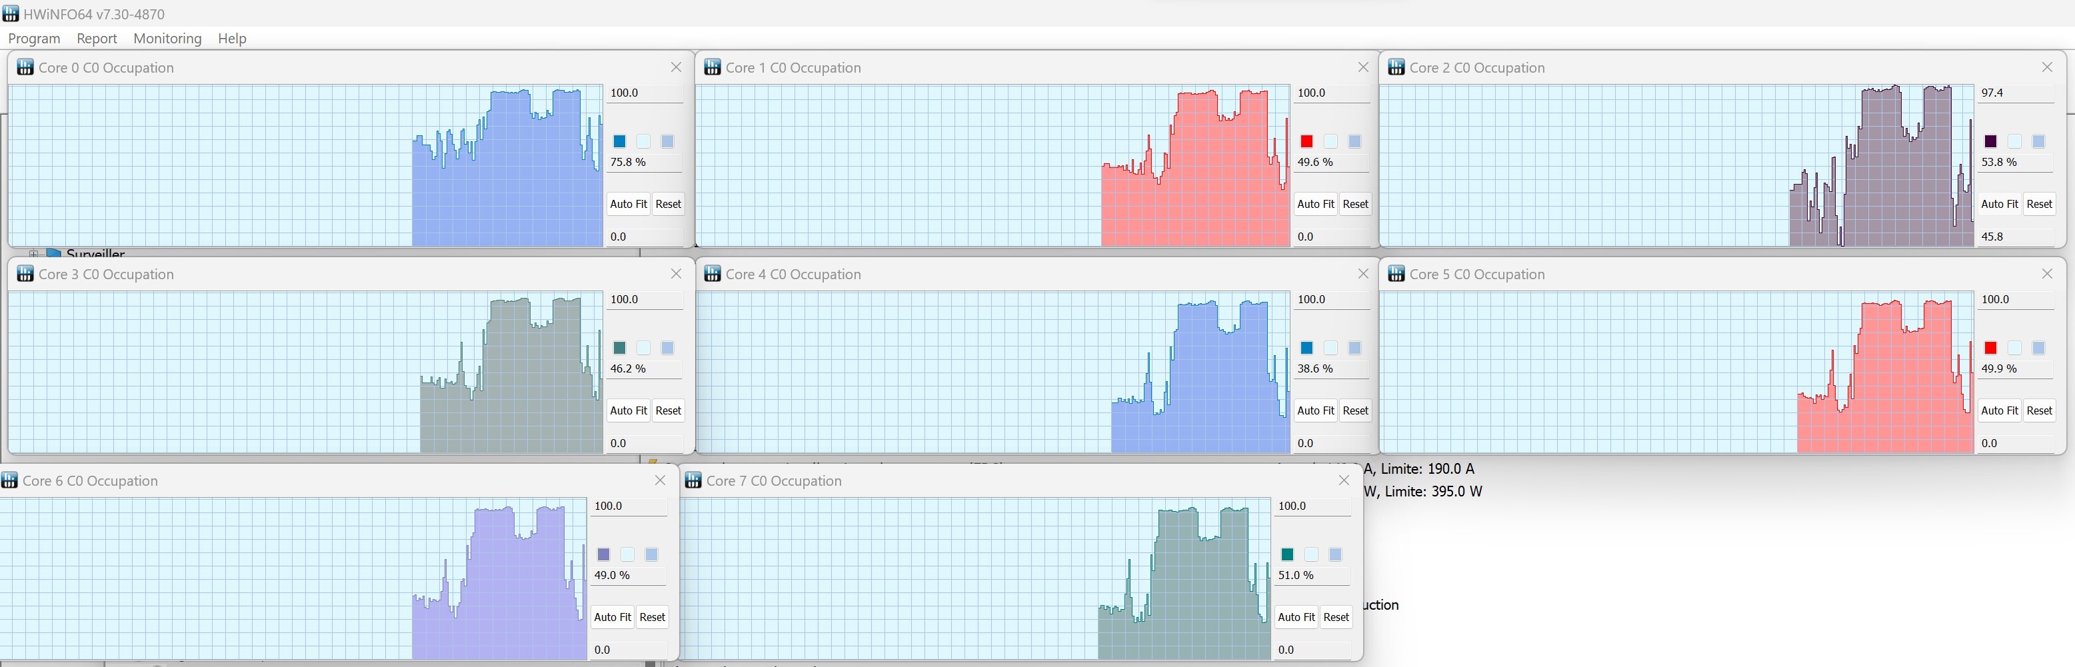This screenshot has width=2075, height=667.
Task: Click Auto Fit in Core 7 graph
Action: tap(1296, 616)
